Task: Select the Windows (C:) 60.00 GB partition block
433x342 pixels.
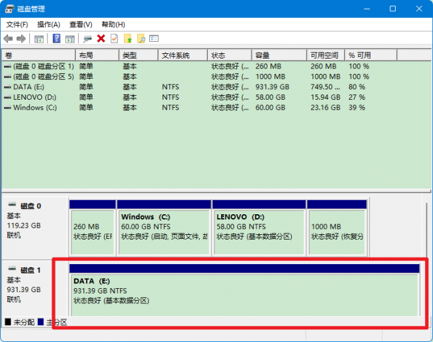Action: (164, 228)
